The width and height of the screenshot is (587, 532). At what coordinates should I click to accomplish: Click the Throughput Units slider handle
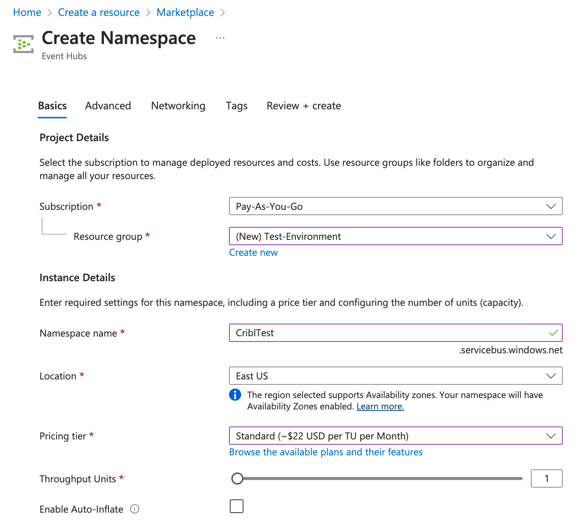237,478
